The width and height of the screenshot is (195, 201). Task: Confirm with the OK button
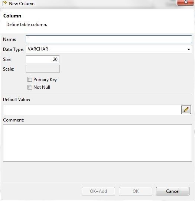[136, 191]
